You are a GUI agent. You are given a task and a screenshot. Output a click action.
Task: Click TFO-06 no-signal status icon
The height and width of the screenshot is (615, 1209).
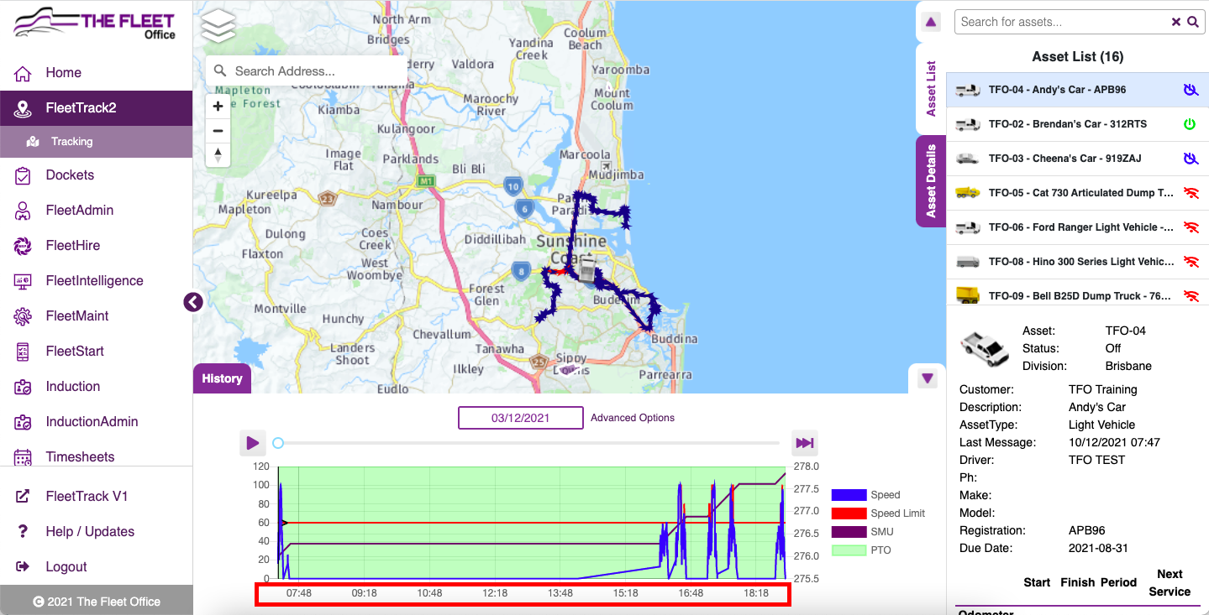1191,227
